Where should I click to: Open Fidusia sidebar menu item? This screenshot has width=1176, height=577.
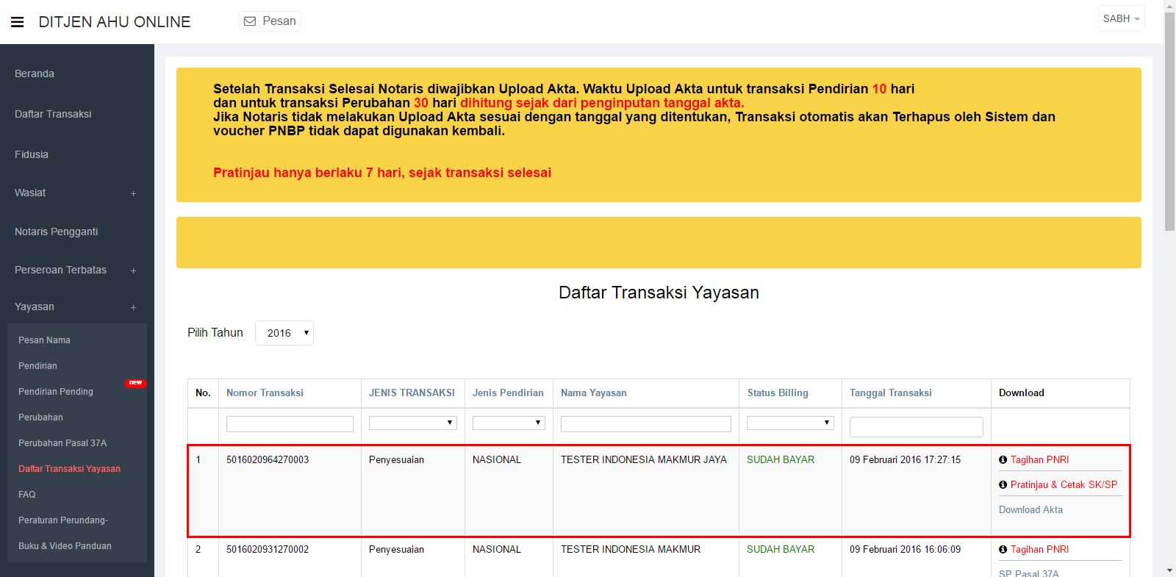click(32, 154)
